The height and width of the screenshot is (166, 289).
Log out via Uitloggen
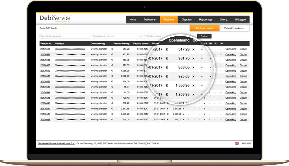coord(241,20)
